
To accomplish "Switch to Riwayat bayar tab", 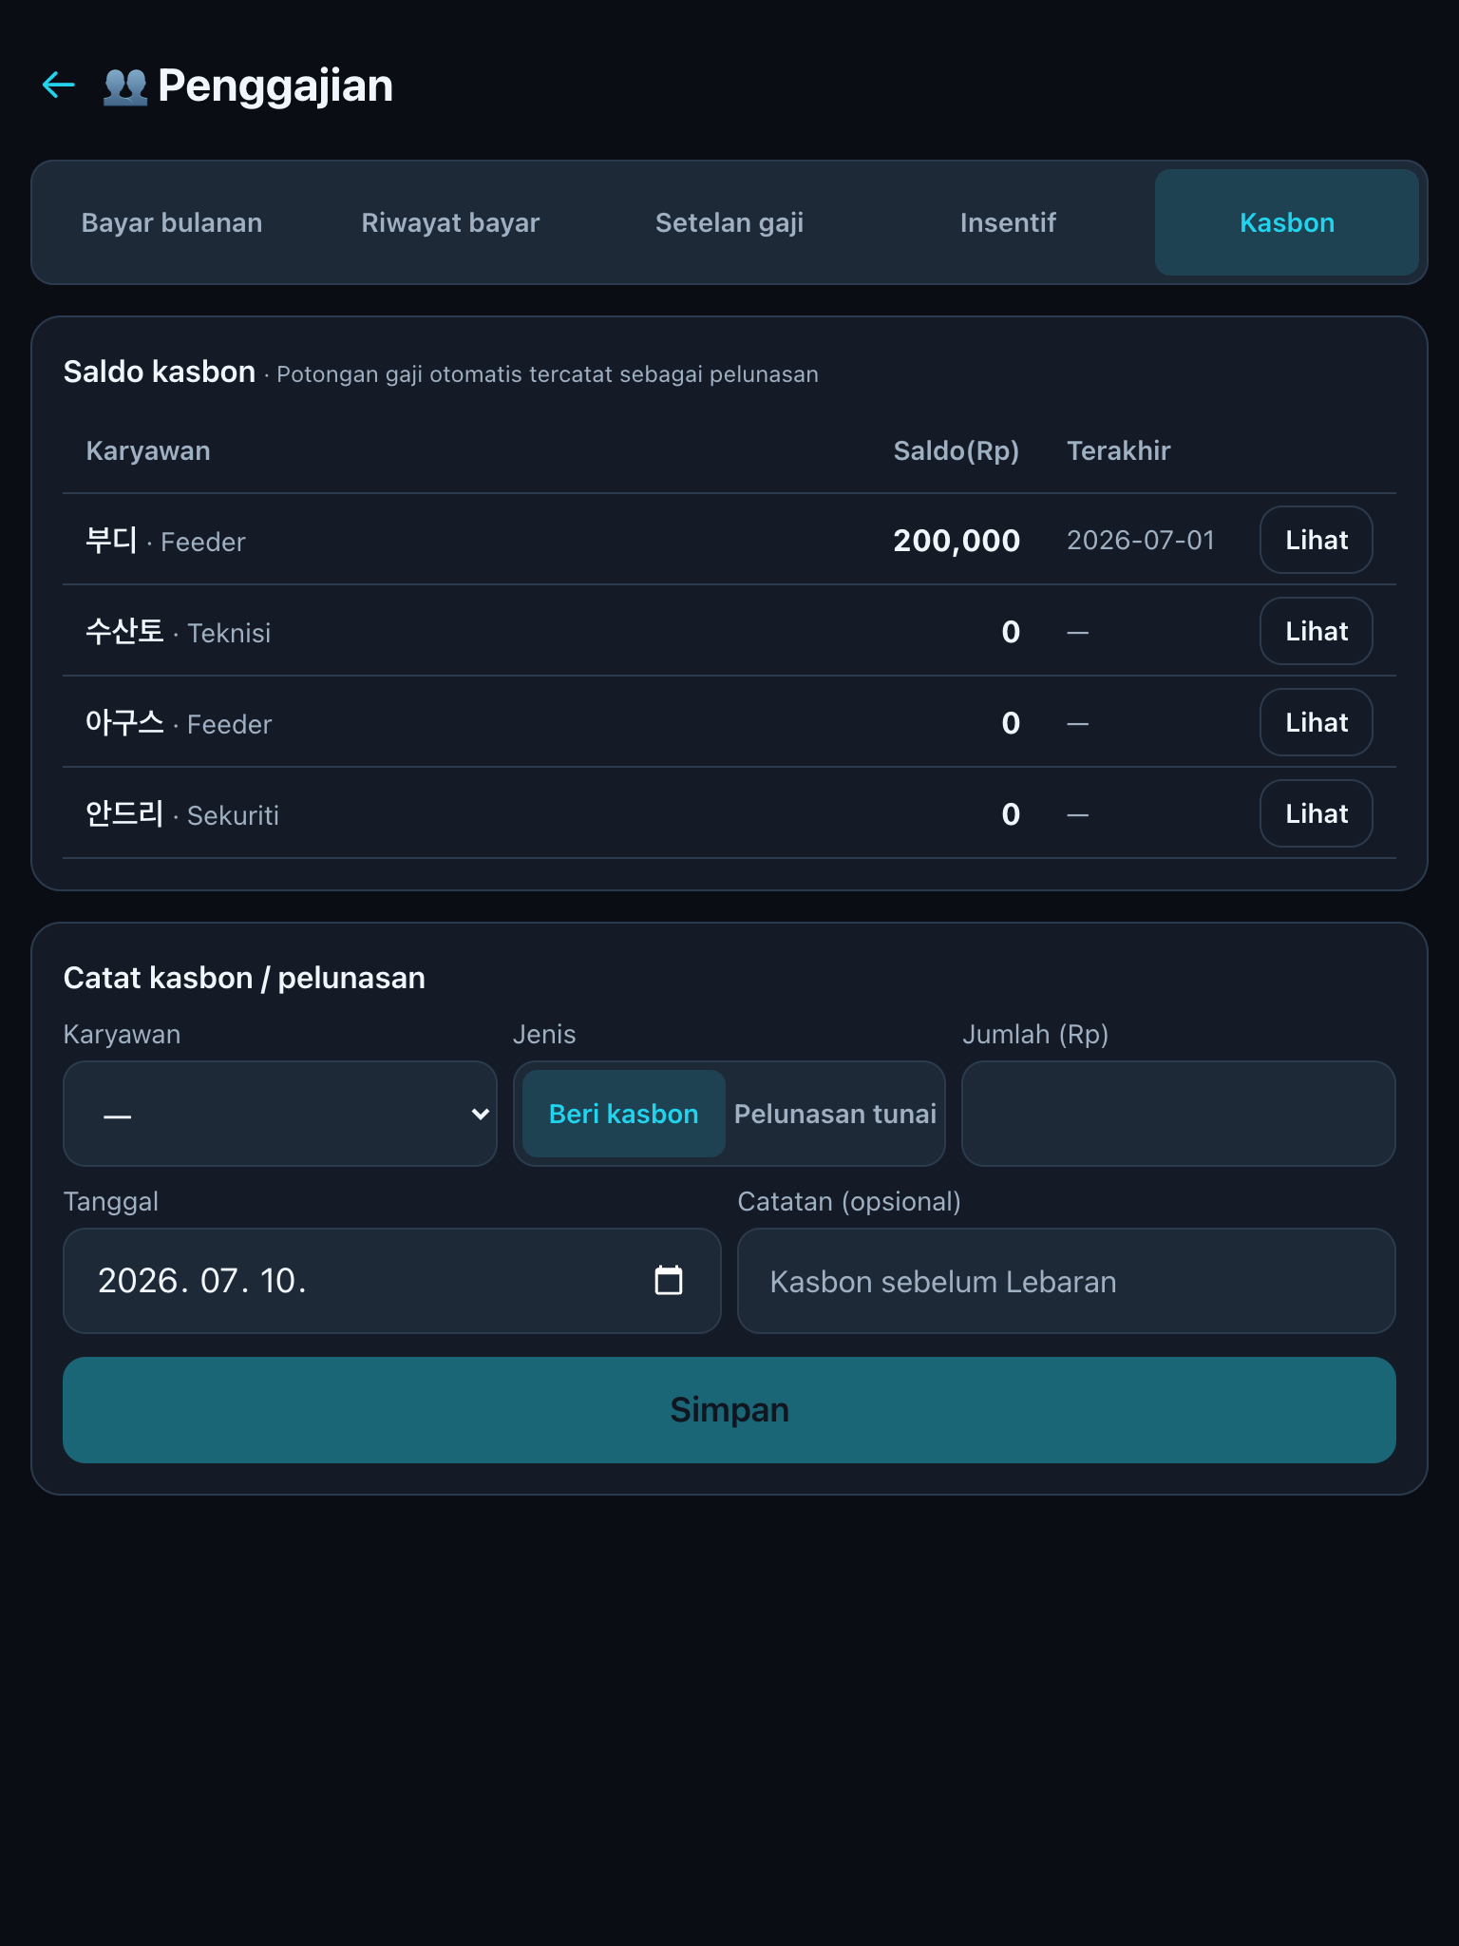I will click(450, 222).
